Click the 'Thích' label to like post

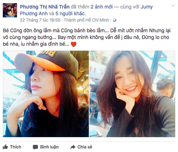click(16, 147)
